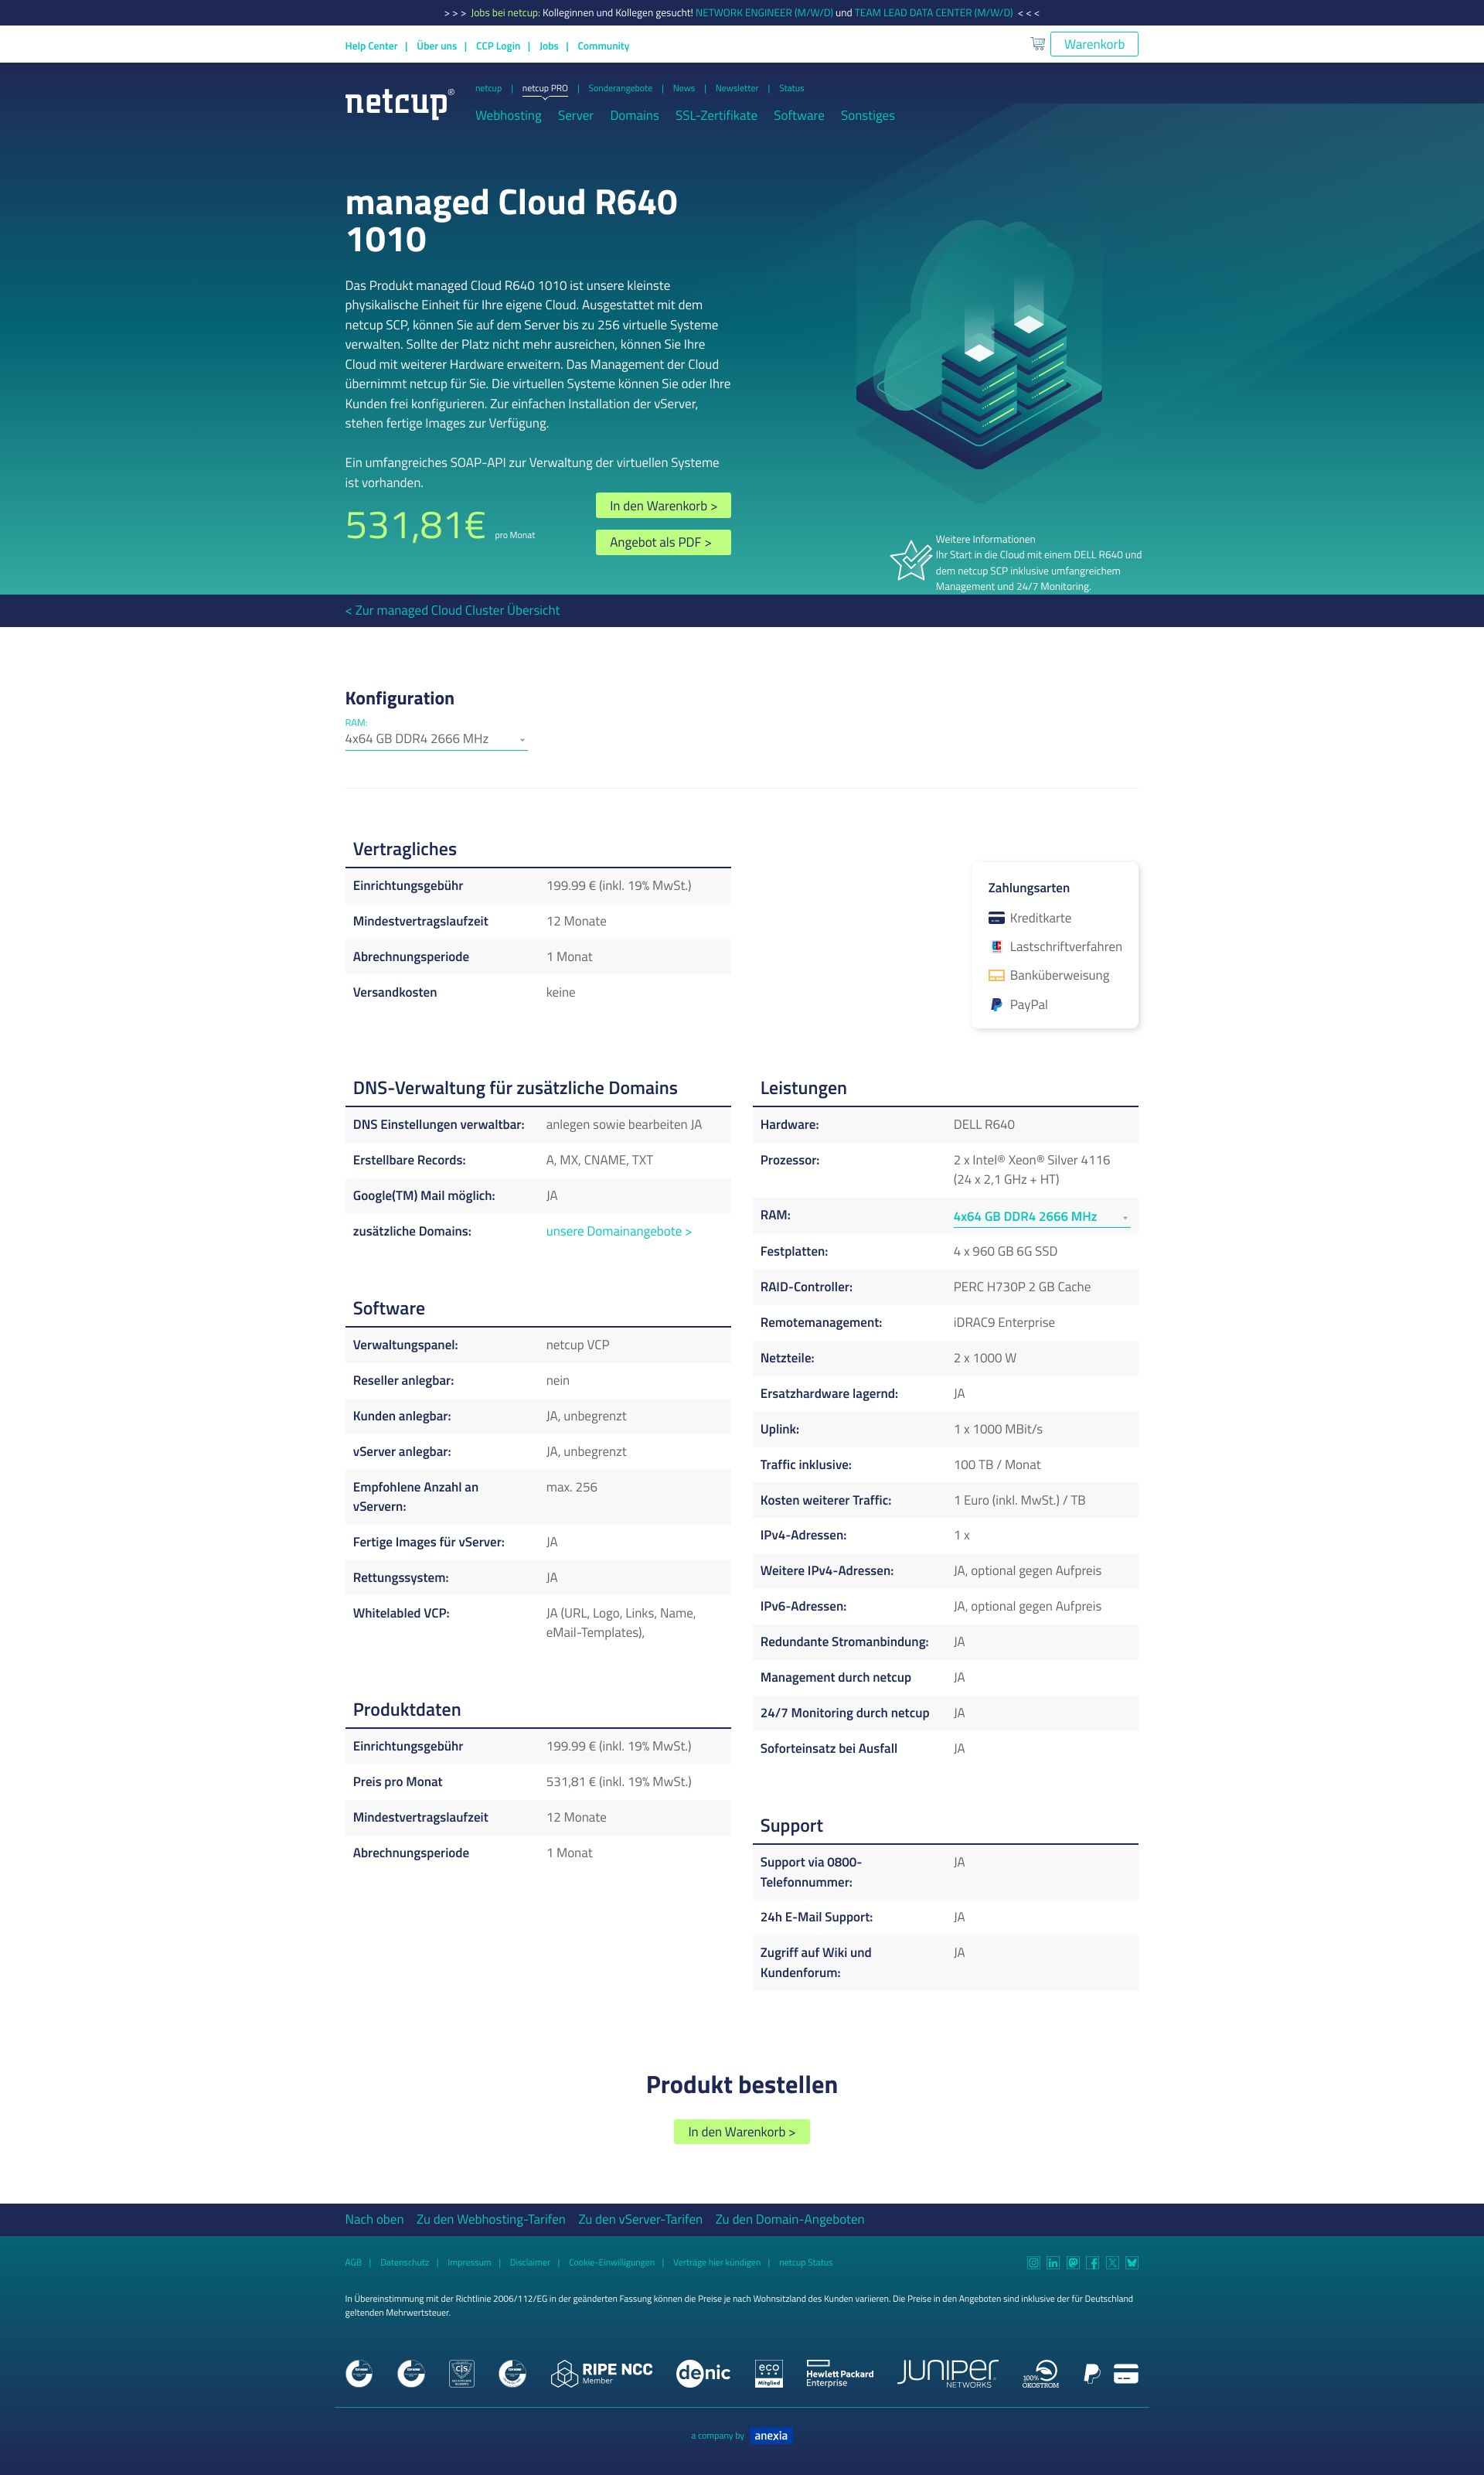This screenshot has height=2475, width=1484.
Task: Click In den Warenkorb button near the price
Action: pyautogui.click(x=663, y=506)
